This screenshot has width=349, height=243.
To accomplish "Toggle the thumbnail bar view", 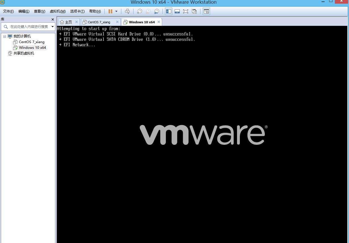I will click(177, 11).
